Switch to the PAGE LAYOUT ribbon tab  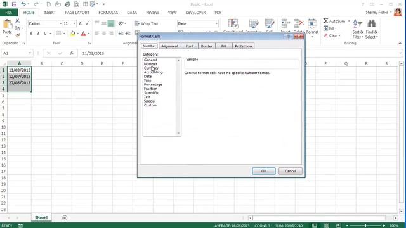tap(77, 13)
